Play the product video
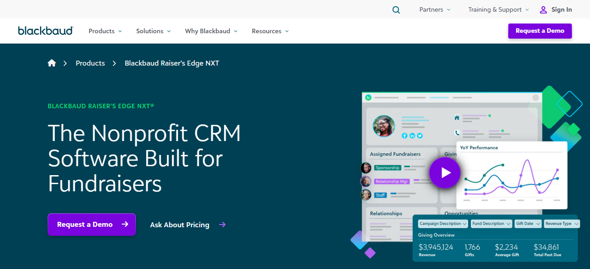 (445, 172)
